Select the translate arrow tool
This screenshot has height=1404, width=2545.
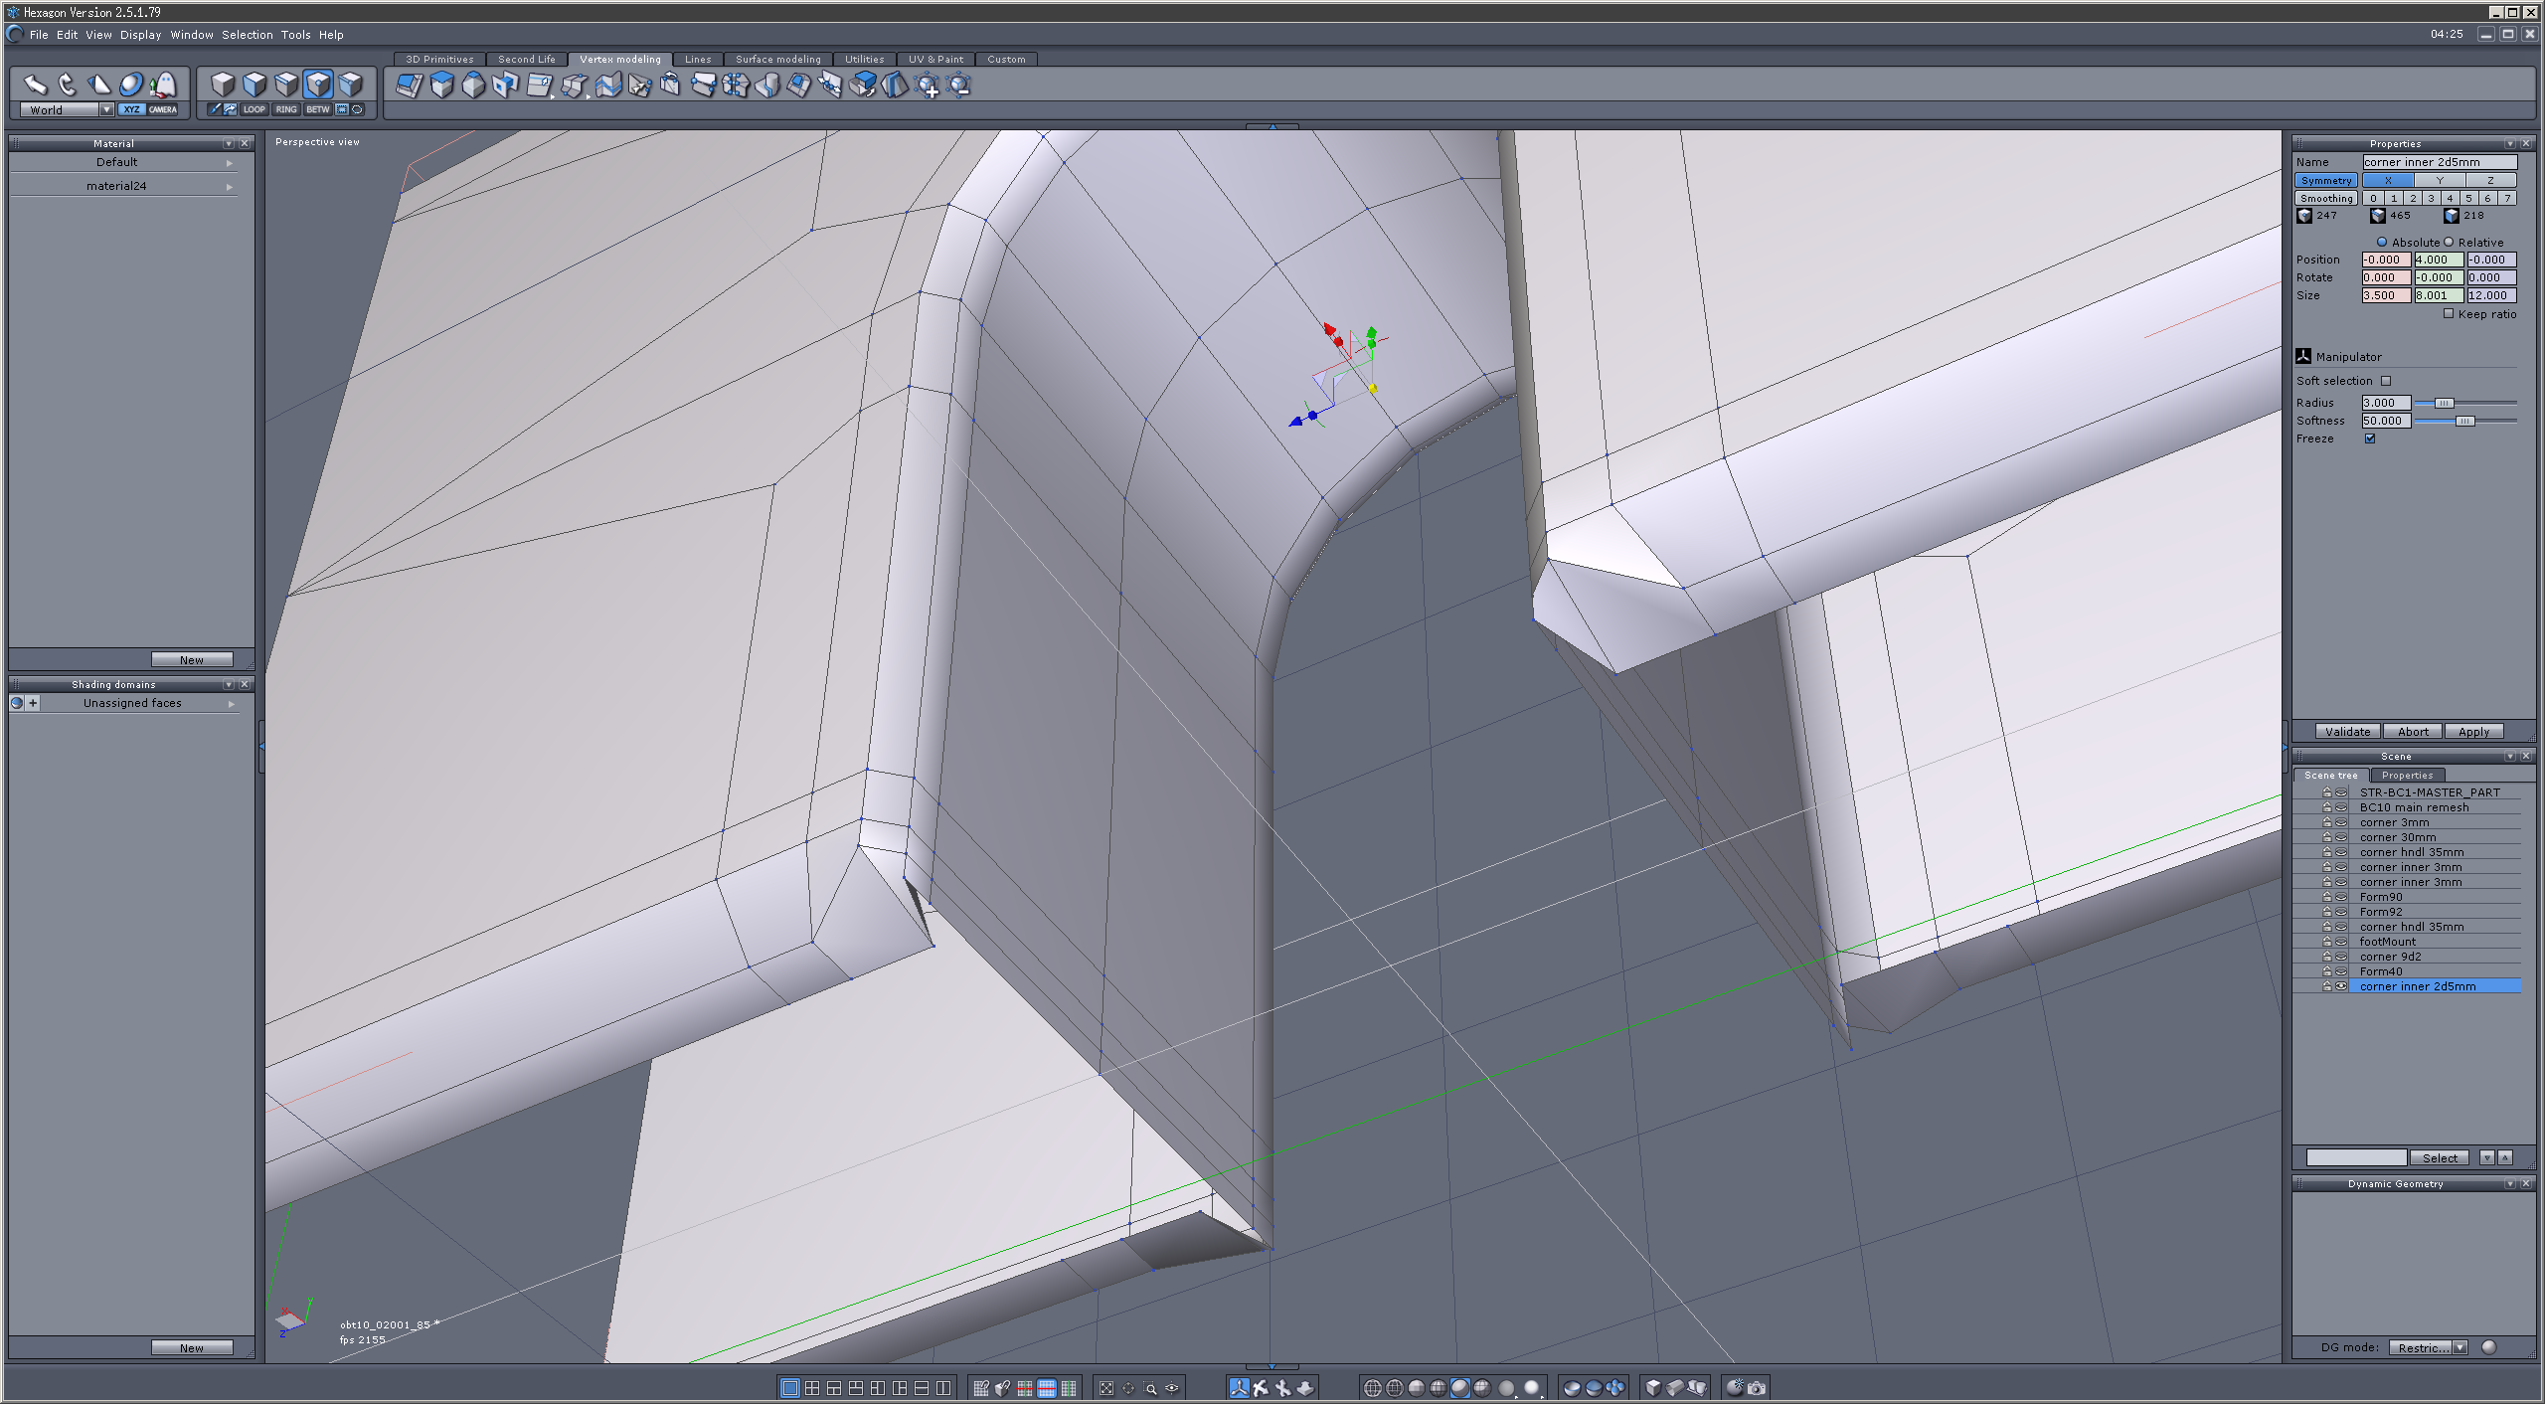click(x=36, y=85)
